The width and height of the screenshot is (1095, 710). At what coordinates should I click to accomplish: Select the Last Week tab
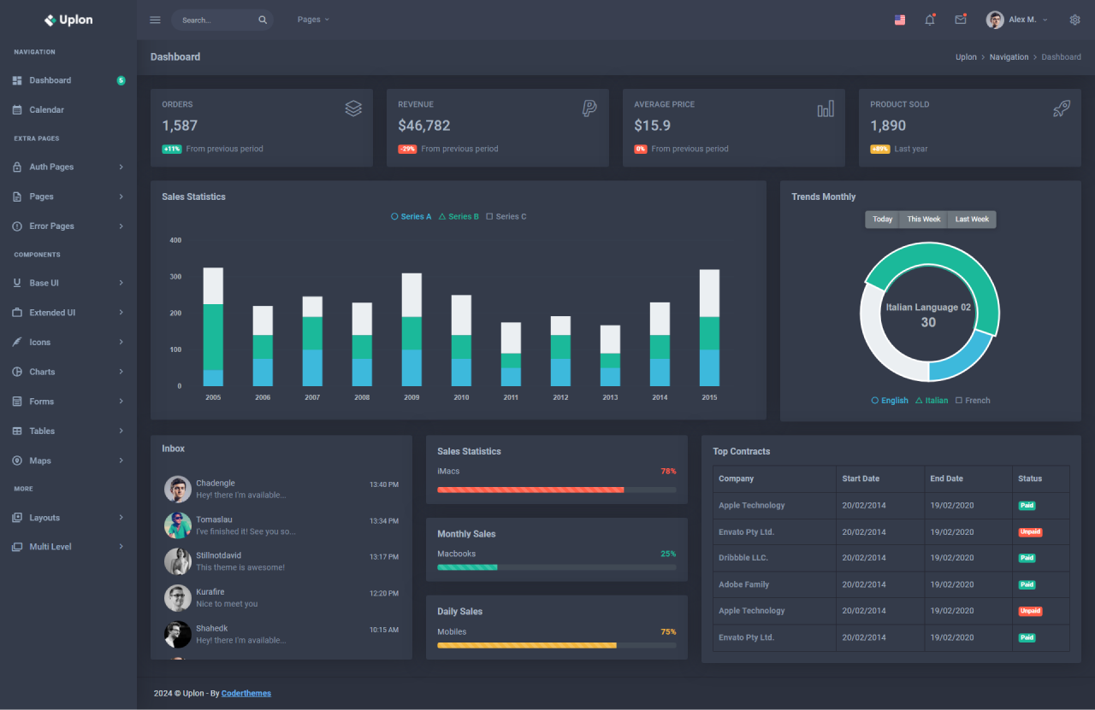pyautogui.click(x=972, y=220)
